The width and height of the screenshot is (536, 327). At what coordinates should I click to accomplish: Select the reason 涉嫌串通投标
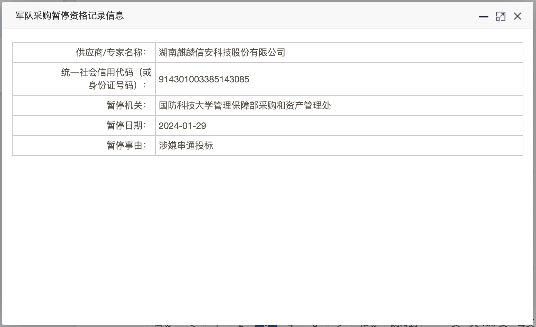(x=186, y=145)
